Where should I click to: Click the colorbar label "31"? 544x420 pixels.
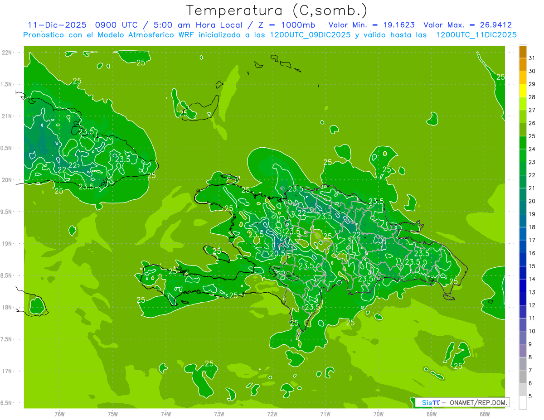(532, 58)
